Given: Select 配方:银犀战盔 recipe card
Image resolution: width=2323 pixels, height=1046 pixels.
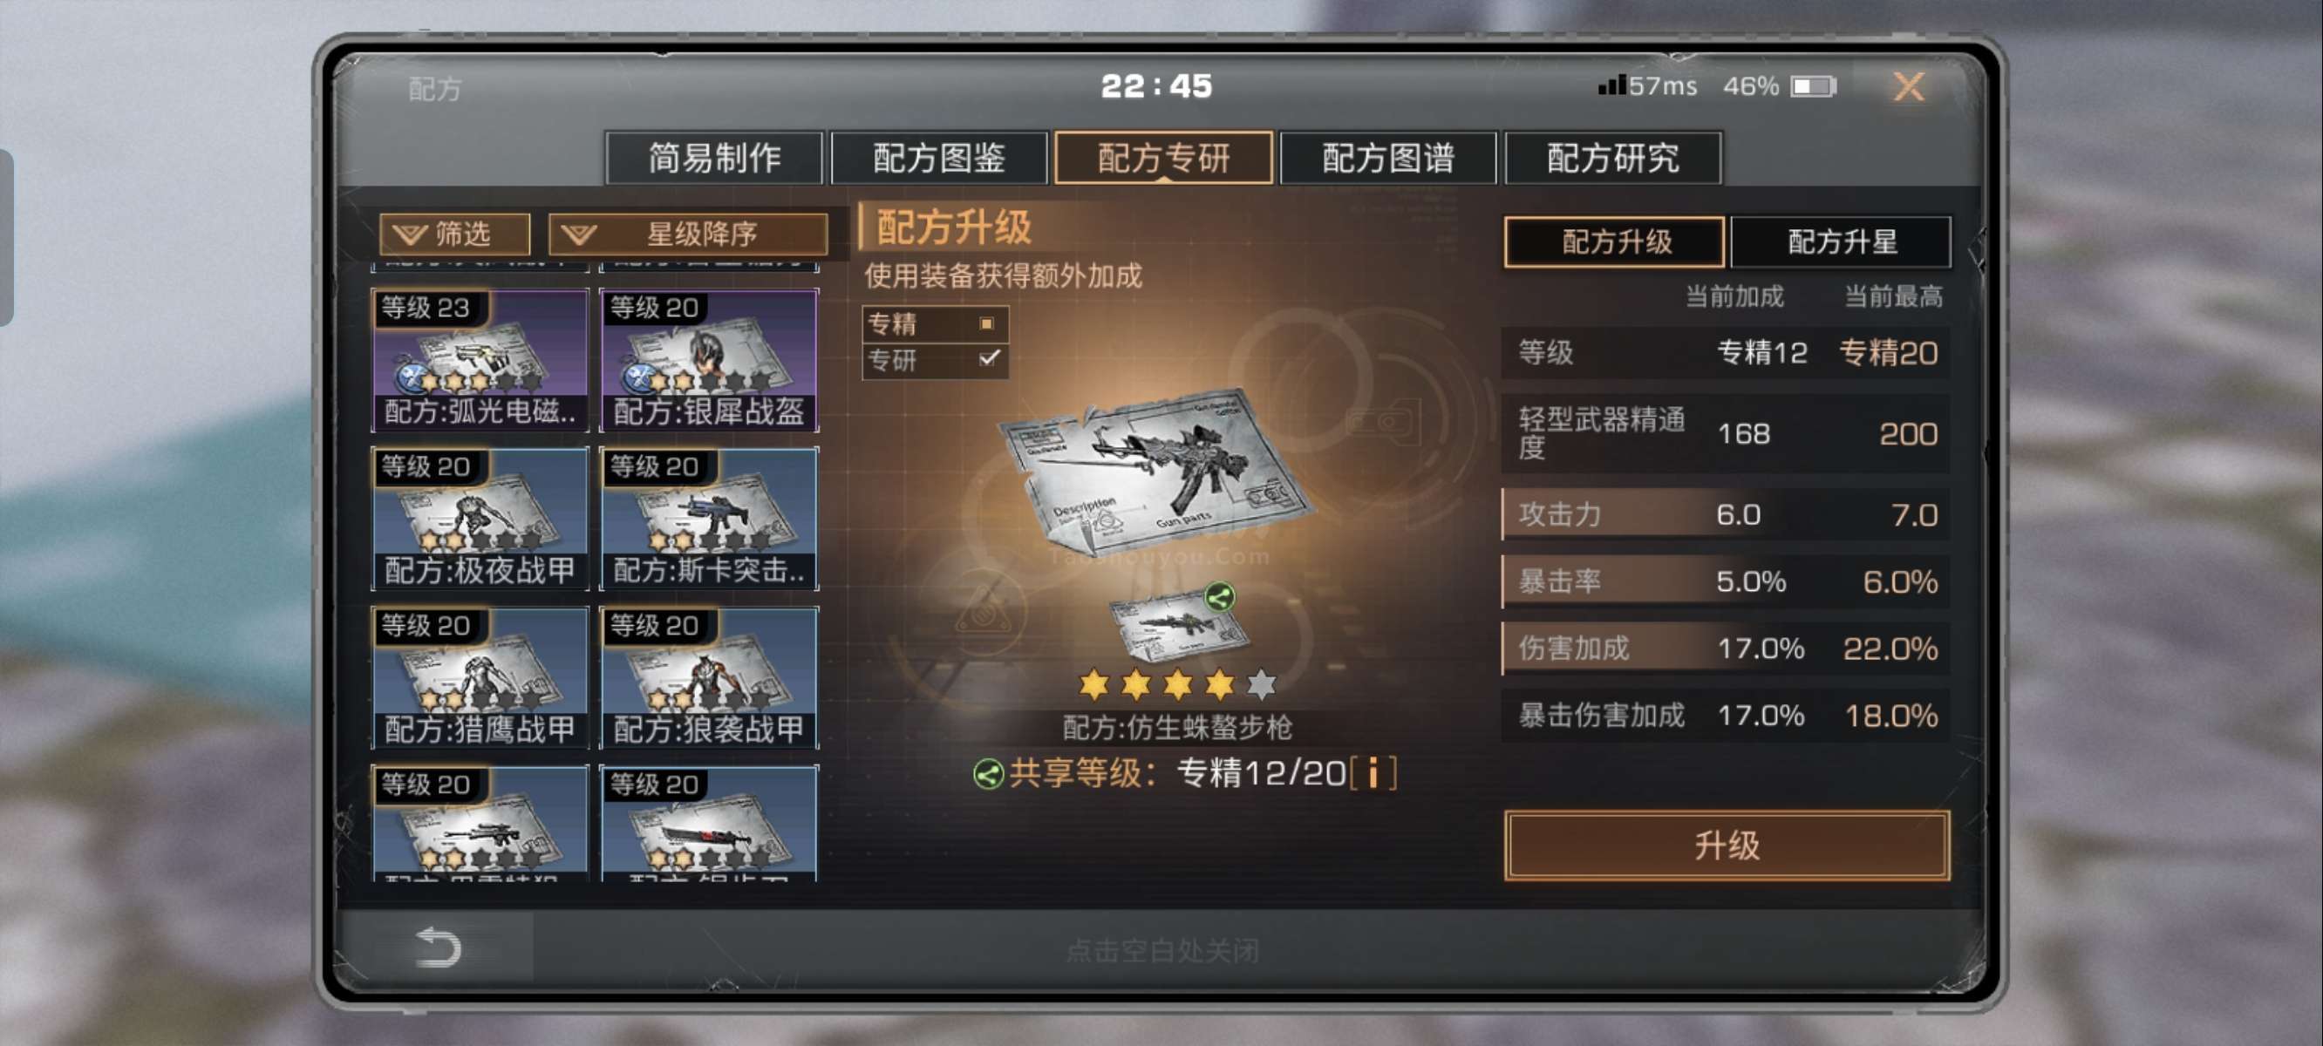Looking at the screenshot, I should [x=710, y=361].
